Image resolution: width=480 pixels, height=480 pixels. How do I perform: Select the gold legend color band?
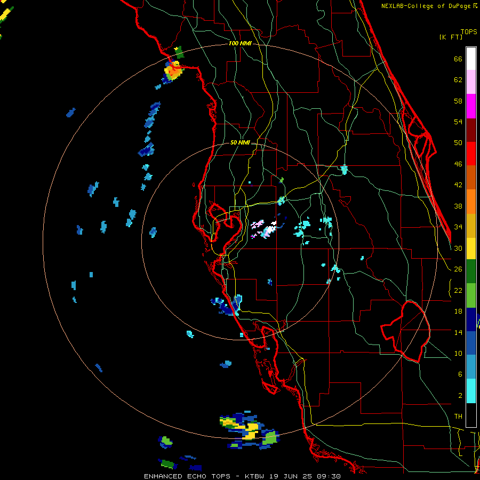471,226
